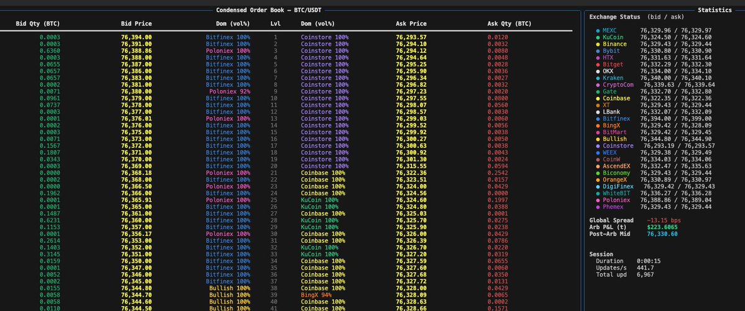Click the colored dot beside Bybit
The height and width of the screenshot is (311, 745).
598,51
